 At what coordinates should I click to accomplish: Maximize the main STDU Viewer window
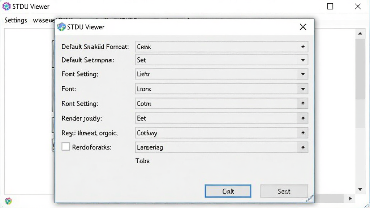pos(330,6)
